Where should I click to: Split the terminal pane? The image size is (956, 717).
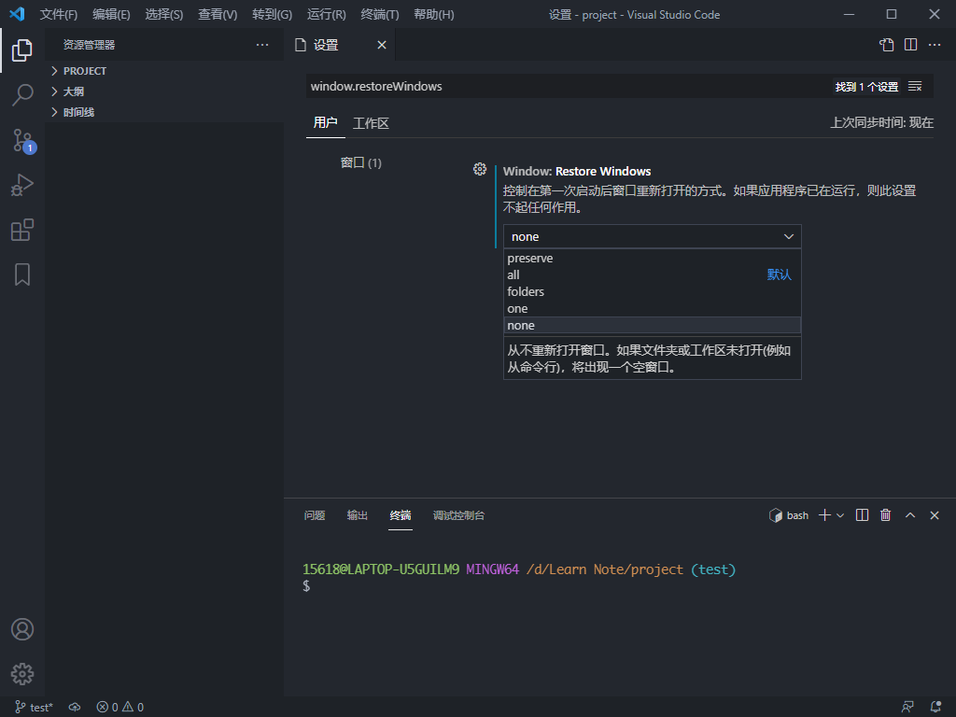[862, 515]
